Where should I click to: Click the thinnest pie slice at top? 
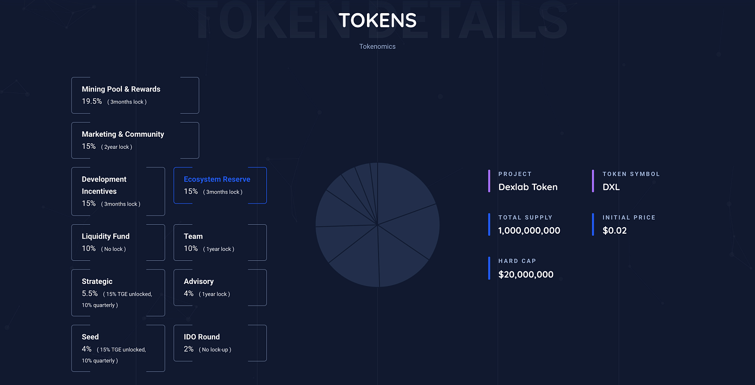tap(374, 181)
